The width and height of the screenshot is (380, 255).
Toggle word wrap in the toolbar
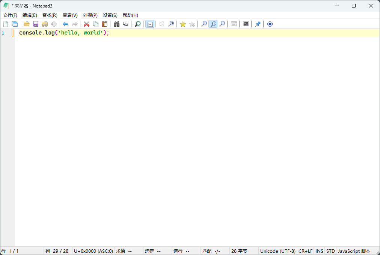(x=150, y=24)
